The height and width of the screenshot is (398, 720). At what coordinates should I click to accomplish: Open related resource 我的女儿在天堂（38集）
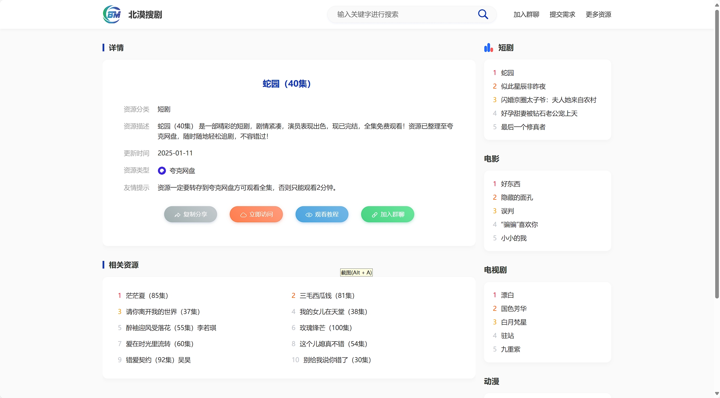[334, 312]
